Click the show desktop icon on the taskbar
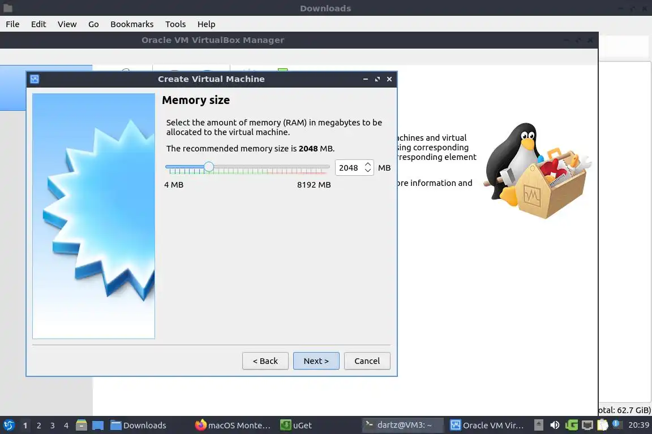This screenshot has height=434, width=652. pyautogui.click(x=98, y=426)
